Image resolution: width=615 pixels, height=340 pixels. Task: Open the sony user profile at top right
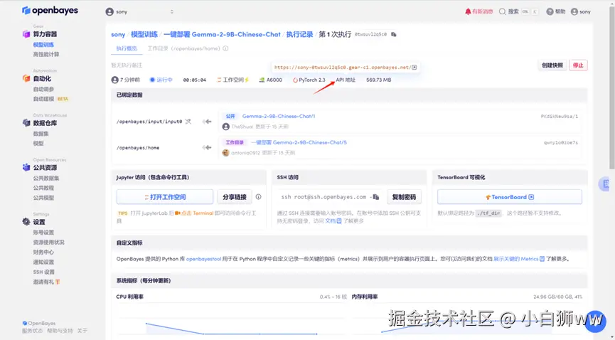tap(580, 12)
